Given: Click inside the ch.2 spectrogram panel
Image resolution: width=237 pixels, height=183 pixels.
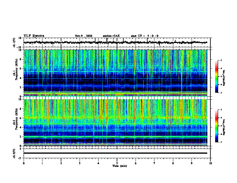Looking at the screenshot, I should [116, 123].
